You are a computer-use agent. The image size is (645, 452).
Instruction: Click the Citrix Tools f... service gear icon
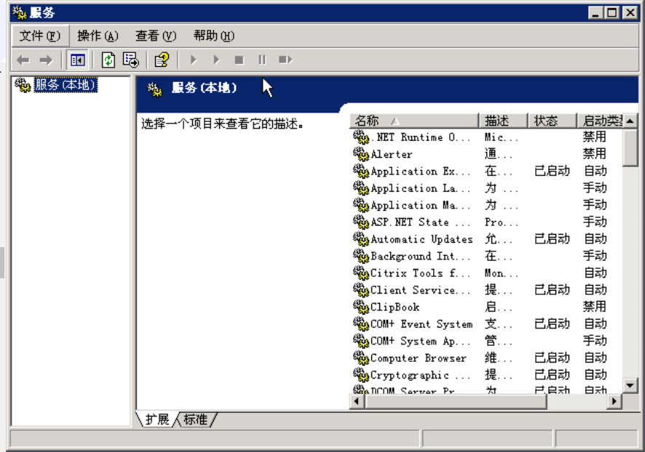click(x=361, y=273)
